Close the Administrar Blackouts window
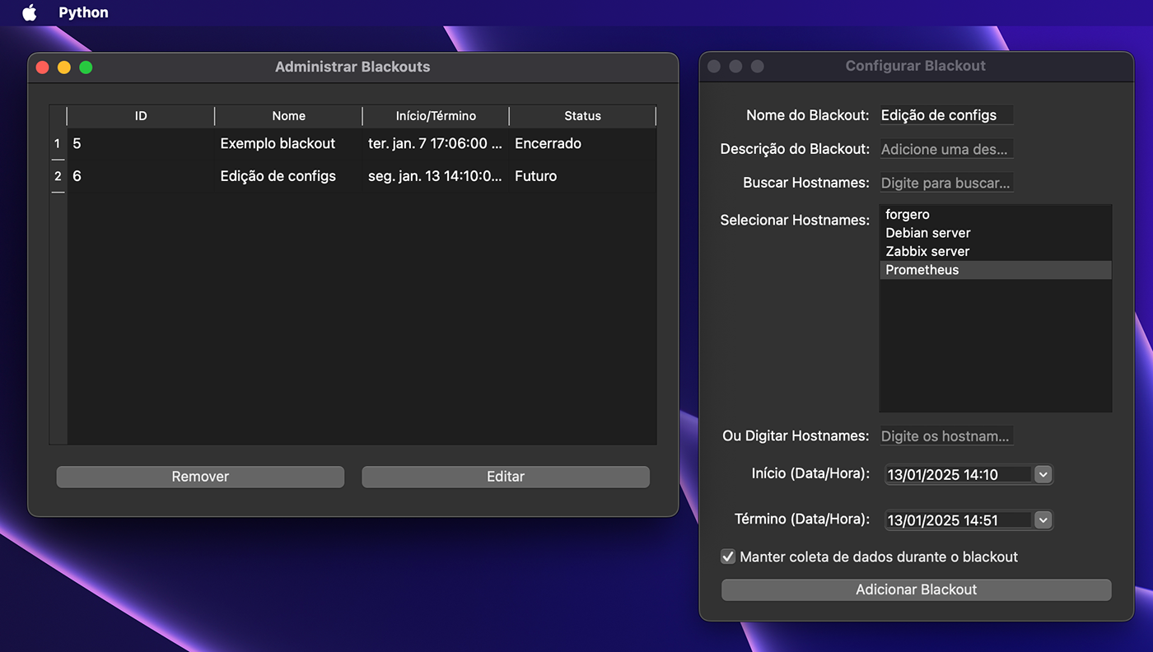The width and height of the screenshot is (1153, 652). [43, 68]
